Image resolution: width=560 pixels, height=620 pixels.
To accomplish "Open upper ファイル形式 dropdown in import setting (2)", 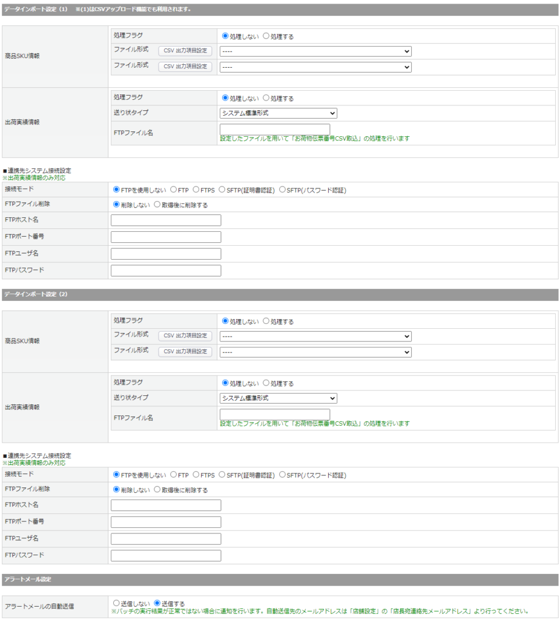I will click(315, 337).
